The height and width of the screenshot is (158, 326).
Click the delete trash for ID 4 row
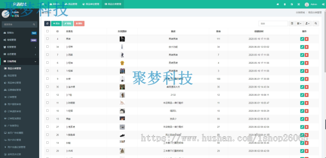pos(306,39)
